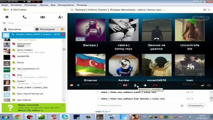Open the Skype home view
Viewport: 213px width, 120px height.
[x=7, y=17]
